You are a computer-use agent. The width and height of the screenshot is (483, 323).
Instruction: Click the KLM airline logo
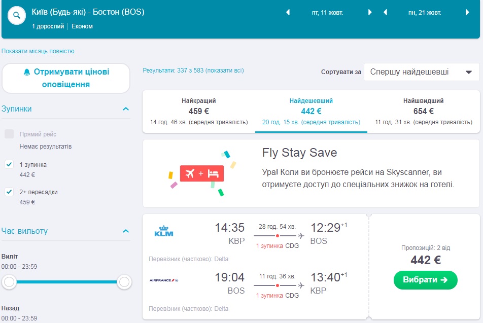(x=164, y=232)
